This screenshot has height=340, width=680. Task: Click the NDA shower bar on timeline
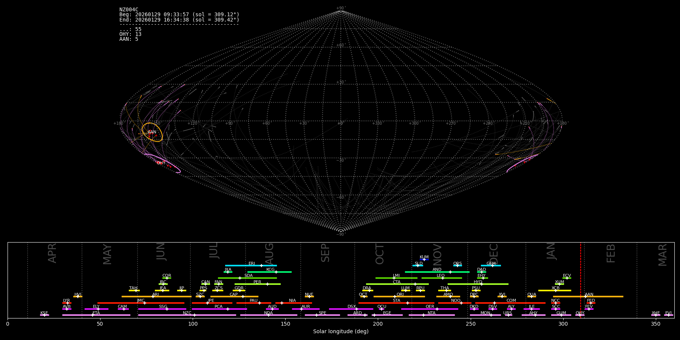(269, 315)
